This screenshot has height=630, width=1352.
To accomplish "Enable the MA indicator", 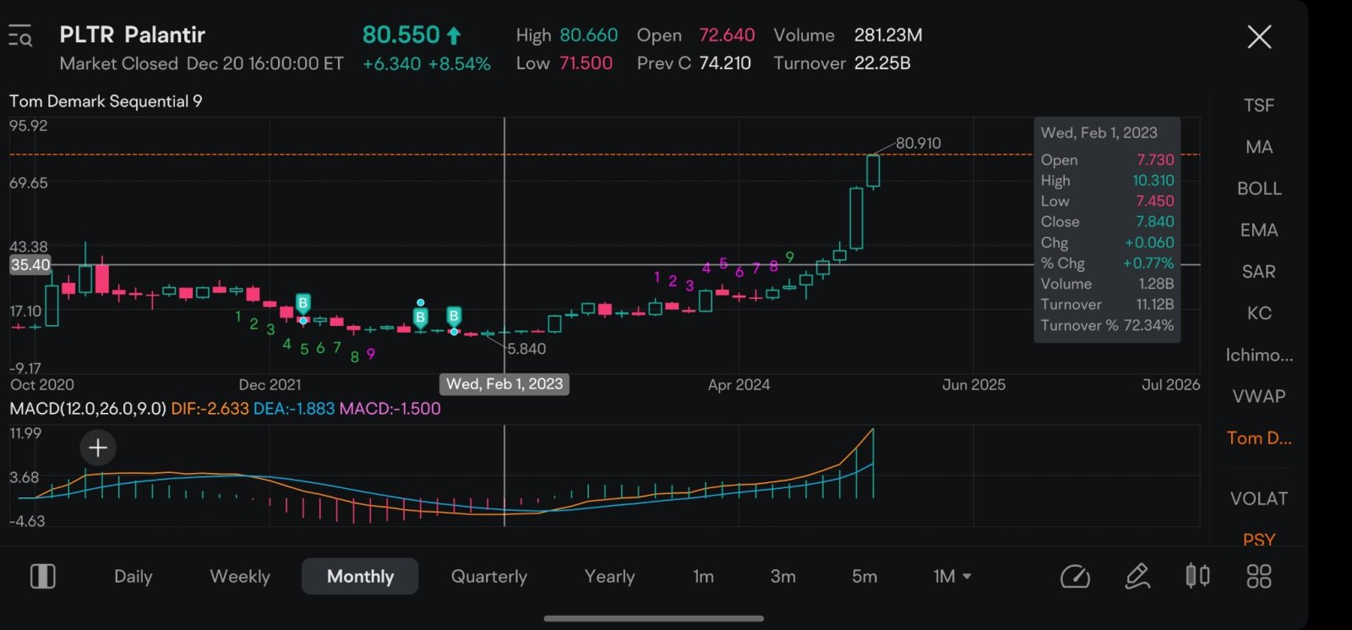I will [1258, 147].
